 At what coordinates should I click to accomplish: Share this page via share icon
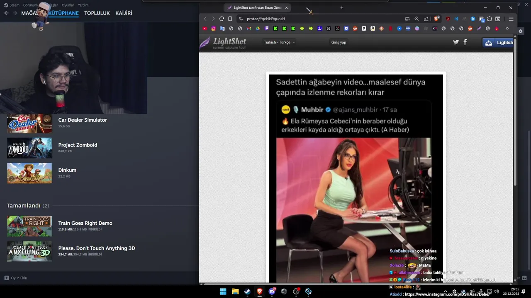coord(426,19)
